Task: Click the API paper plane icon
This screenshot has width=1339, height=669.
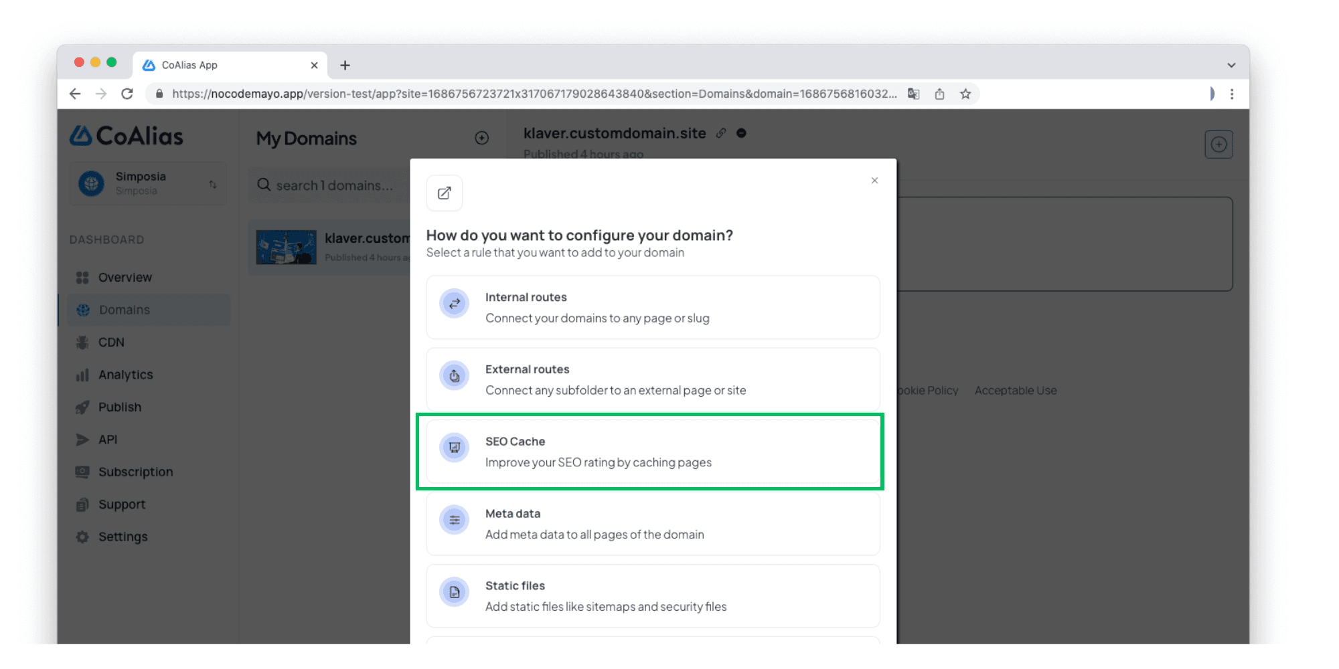Action: [82, 440]
